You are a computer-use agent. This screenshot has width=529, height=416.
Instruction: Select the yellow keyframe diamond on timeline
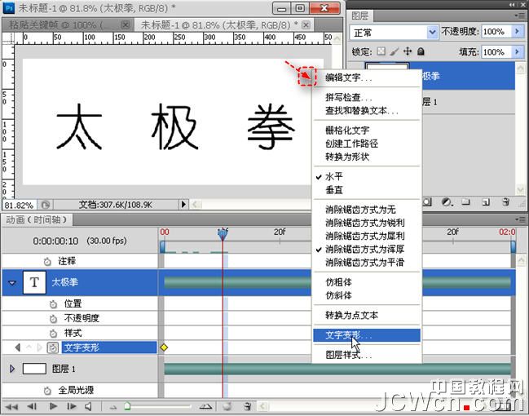pyautogui.click(x=164, y=347)
